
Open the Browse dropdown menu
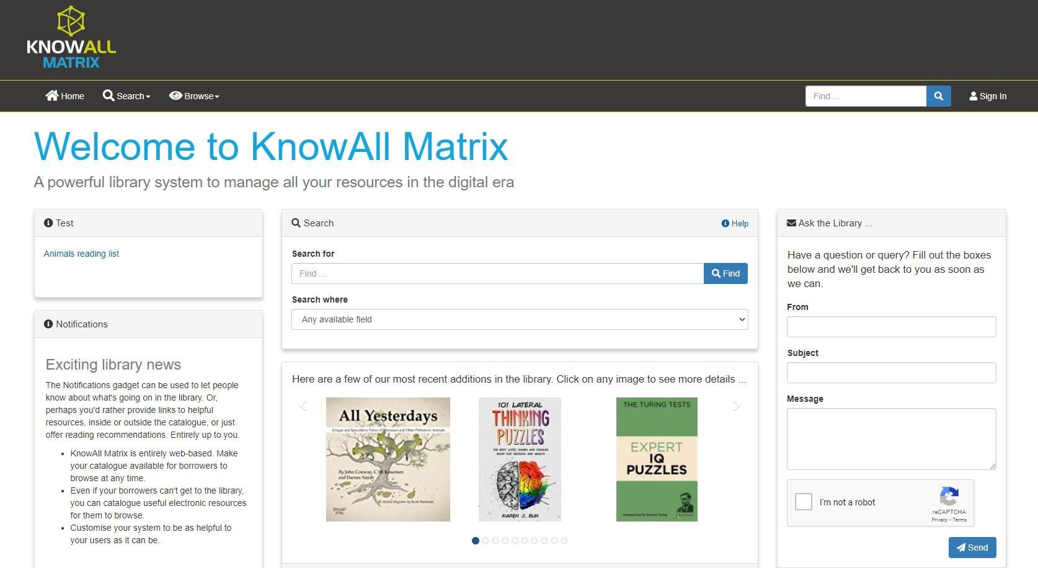pos(194,96)
